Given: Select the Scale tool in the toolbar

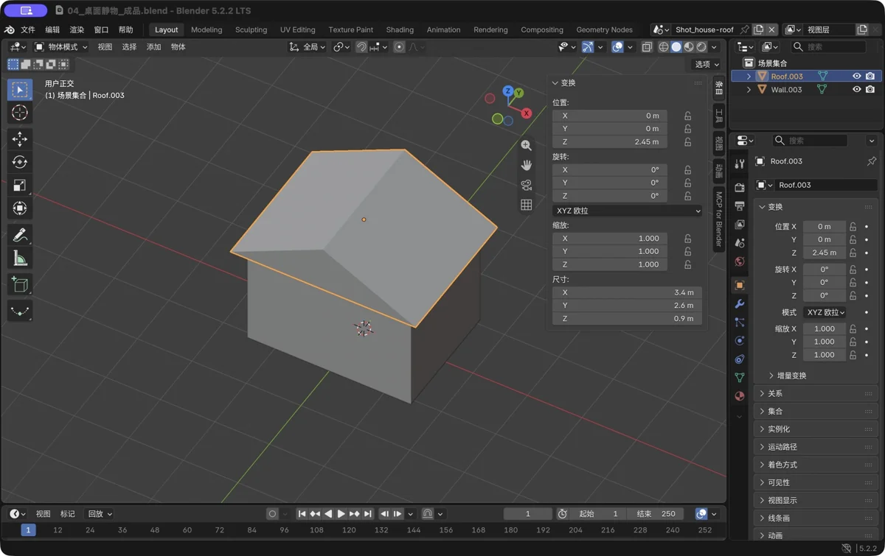Looking at the screenshot, I should 20,185.
